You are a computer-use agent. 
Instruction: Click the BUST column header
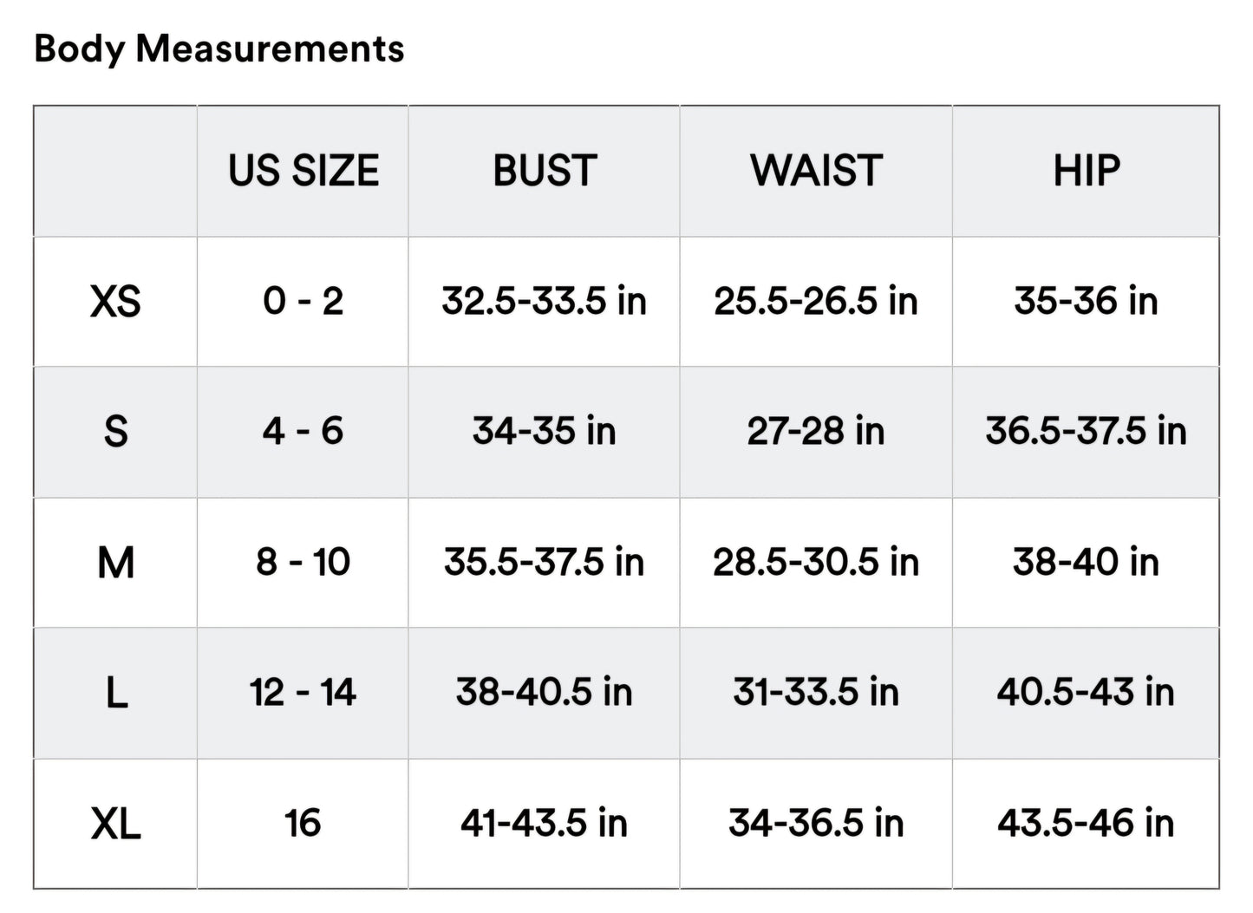click(544, 171)
